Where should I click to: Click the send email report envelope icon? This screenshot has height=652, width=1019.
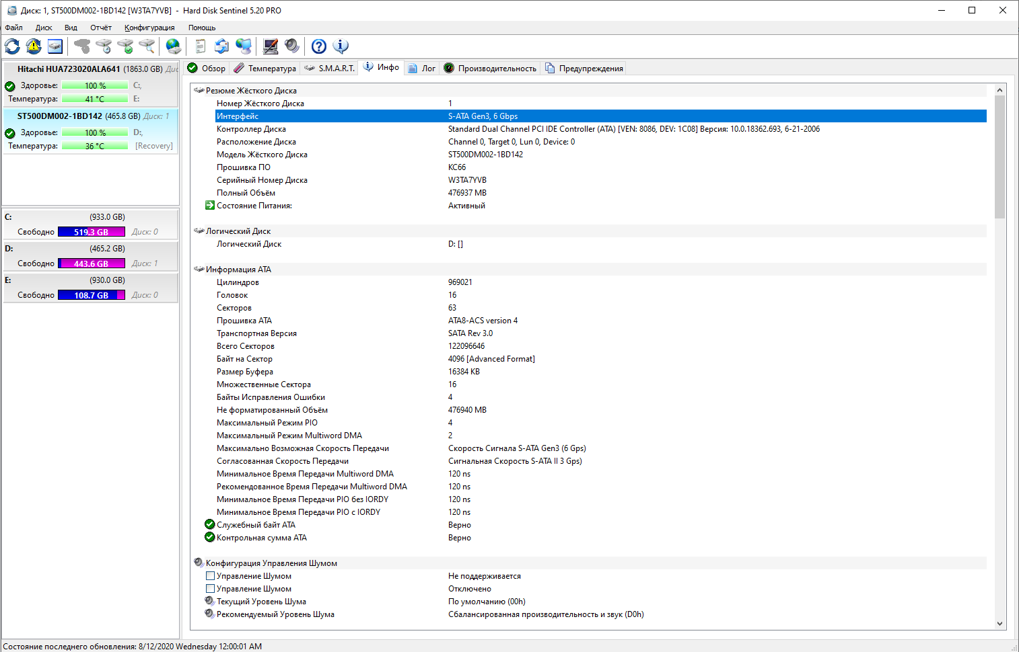221,46
